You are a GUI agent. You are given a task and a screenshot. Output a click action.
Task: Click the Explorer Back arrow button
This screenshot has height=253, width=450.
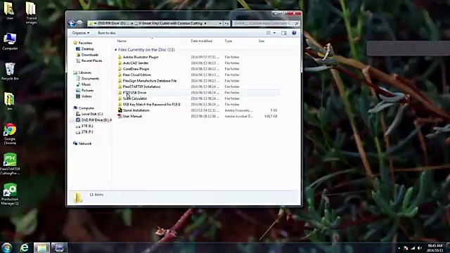(72, 23)
